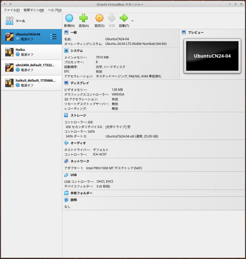Click the power-off status icon under Haiku
246x259 pixels.
pyautogui.click(x=18, y=54)
